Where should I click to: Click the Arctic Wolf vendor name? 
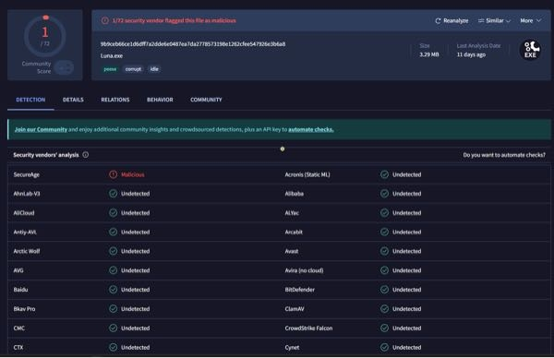pos(27,251)
